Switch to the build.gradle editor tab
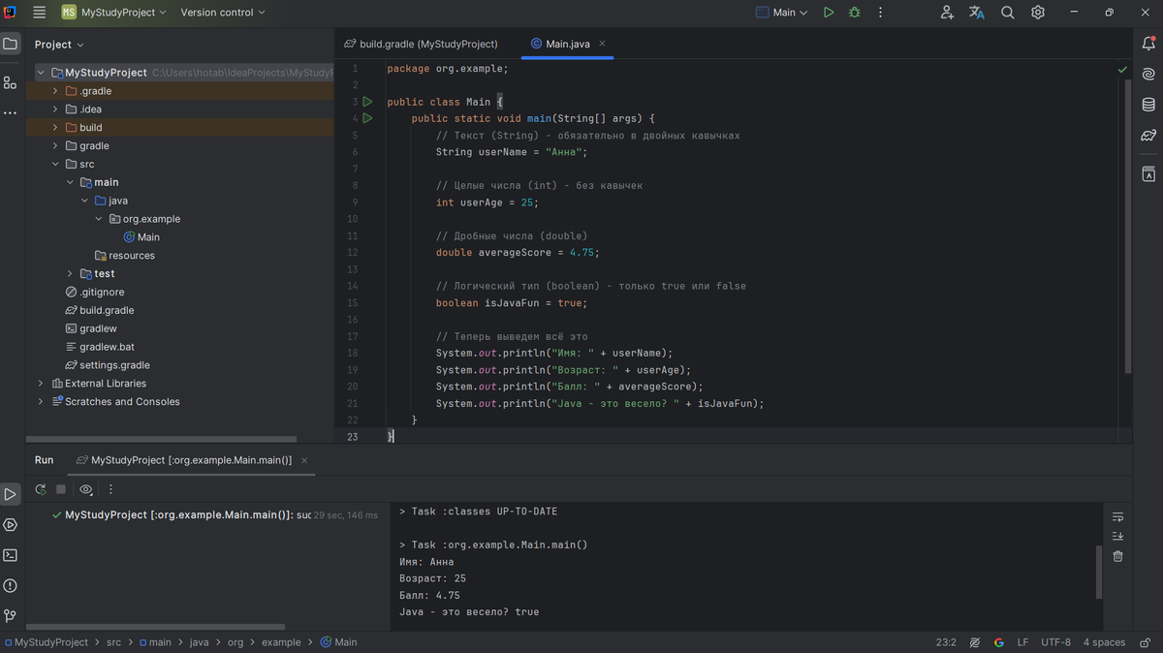 pos(421,44)
